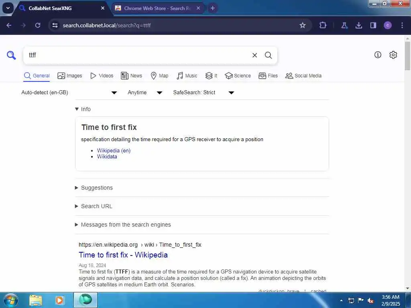
Task: Open the preferences gear icon
Action: 393,55
